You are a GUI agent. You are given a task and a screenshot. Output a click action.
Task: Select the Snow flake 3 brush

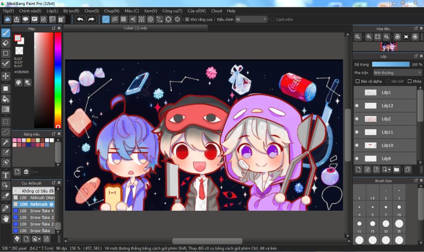(34, 217)
